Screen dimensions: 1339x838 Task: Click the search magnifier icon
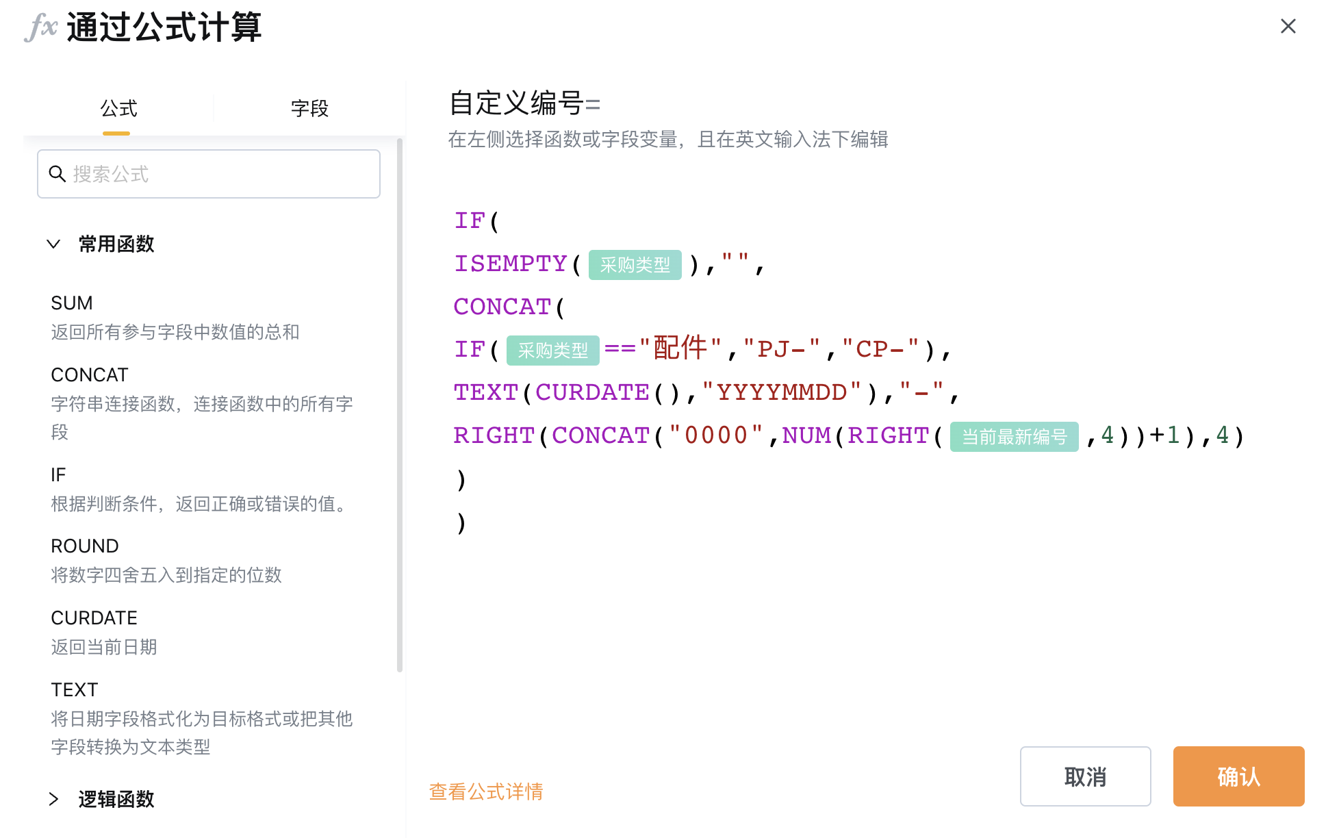click(58, 174)
